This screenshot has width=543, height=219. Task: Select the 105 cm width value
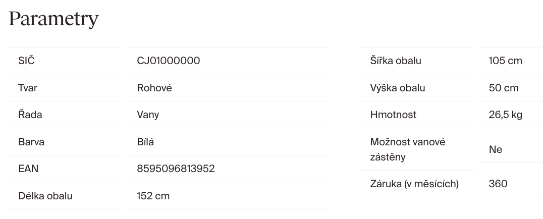point(505,61)
